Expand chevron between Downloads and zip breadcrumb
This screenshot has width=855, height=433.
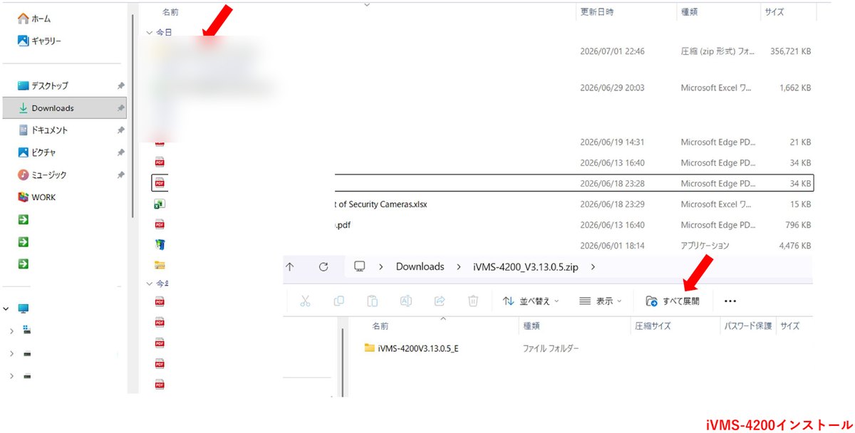458,266
